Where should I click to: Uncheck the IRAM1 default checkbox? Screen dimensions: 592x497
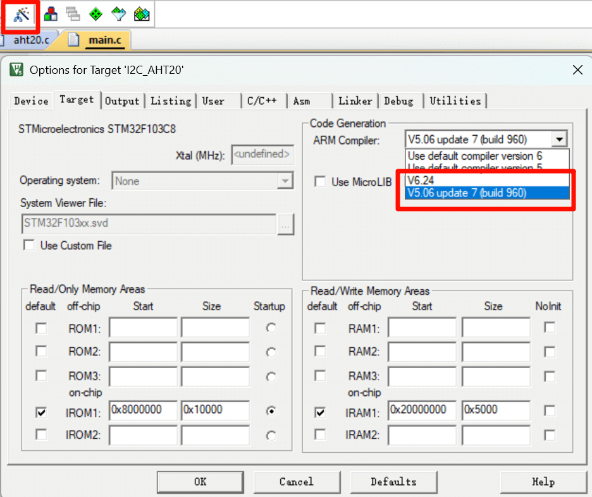pos(321,412)
